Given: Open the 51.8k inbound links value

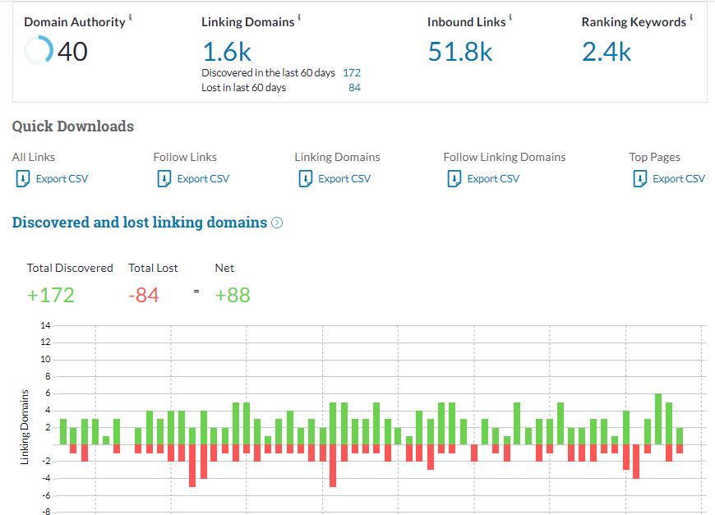Looking at the screenshot, I should click(x=460, y=51).
